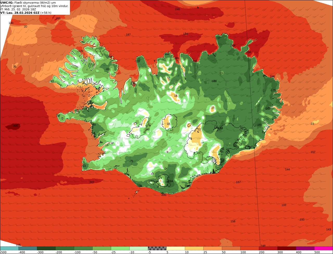The height and width of the screenshot is (254, 333).
Task: Click the 256 value on the northeast coast
Action: click(x=248, y=52)
